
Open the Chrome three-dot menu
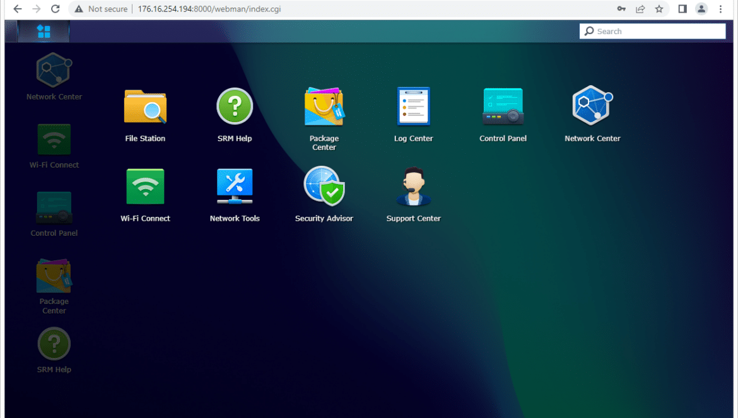pos(720,9)
